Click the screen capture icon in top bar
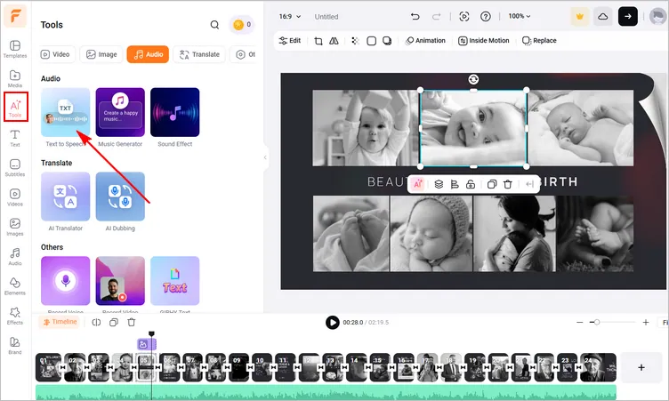669x401 pixels. coord(464,17)
